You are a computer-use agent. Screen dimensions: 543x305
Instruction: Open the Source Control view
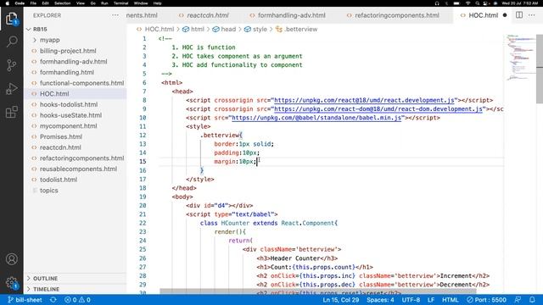pyautogui.click(x=11, y=65)
